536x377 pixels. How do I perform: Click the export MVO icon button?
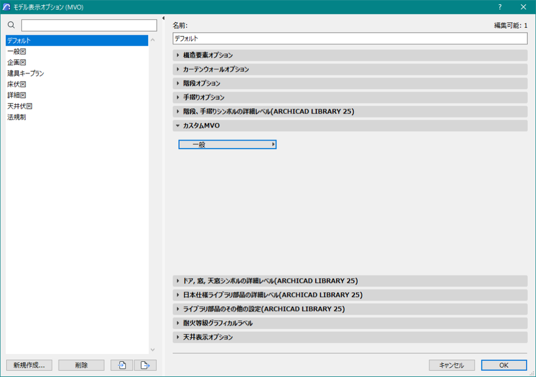point(146,365)
